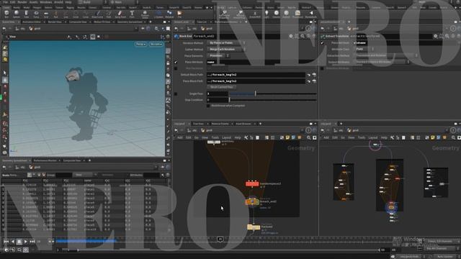Viewport: 461px width, 259px height.
Task: Select the foreach_end2 node in network
Action: click(x=252, y=201)
